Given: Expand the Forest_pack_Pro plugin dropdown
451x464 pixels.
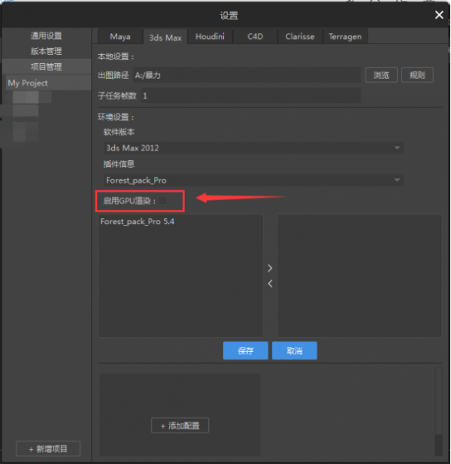Looking at the screenshot, I should click(253, 180).
